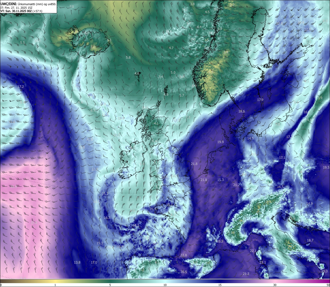The height and width of the screenshot is (287, 330).
Task: Click the 30 tick on the color scale
Action: pyautogui.click(x=275, y=285)
